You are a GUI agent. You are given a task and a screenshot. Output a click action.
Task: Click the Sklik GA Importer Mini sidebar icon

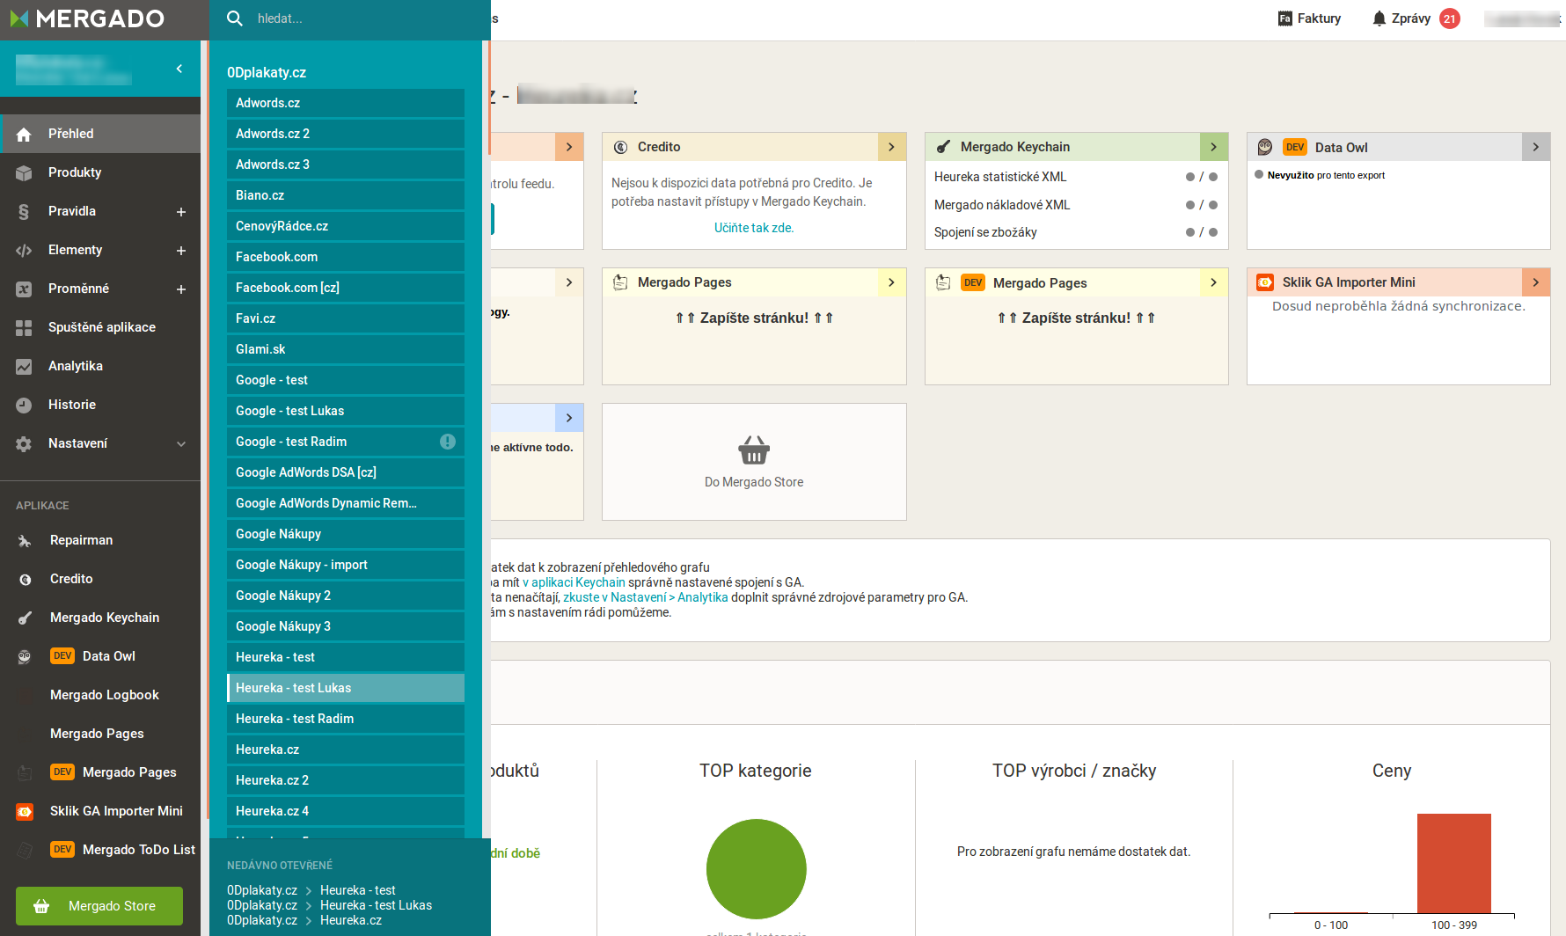(25, 812)
